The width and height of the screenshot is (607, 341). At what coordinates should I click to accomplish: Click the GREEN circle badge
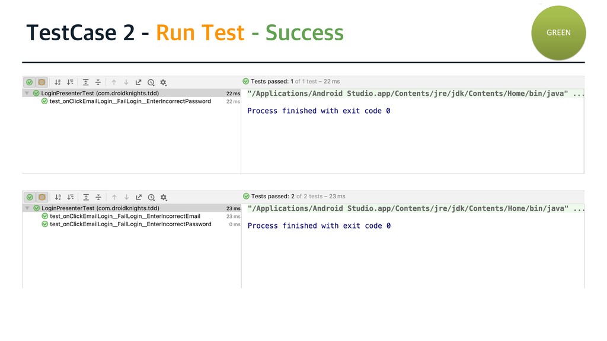click(558, 33)
